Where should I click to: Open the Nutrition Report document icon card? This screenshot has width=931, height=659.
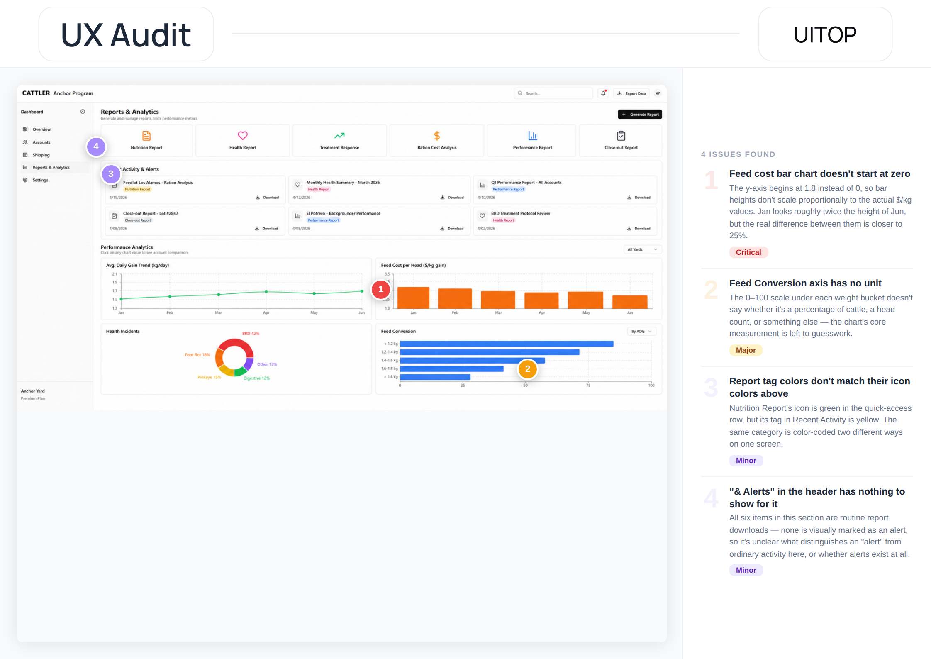146,141
